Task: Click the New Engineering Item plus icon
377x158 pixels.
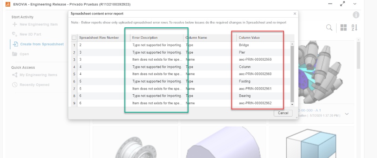Action: point(15,24)
